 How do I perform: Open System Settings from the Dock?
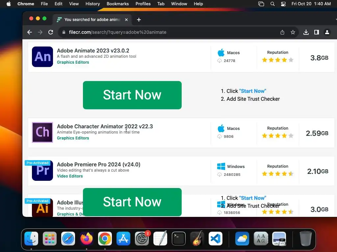click(142, 239)
